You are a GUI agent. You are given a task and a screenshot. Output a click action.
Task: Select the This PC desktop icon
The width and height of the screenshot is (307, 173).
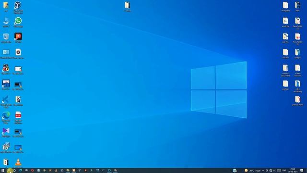6,22
